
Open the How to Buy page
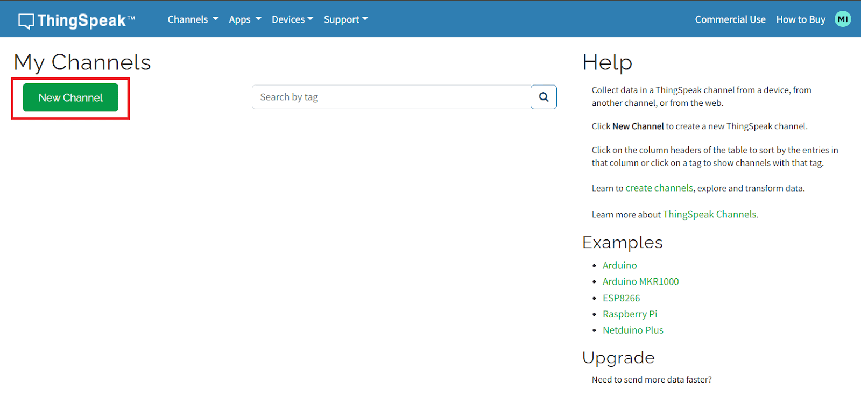(800, 19)
